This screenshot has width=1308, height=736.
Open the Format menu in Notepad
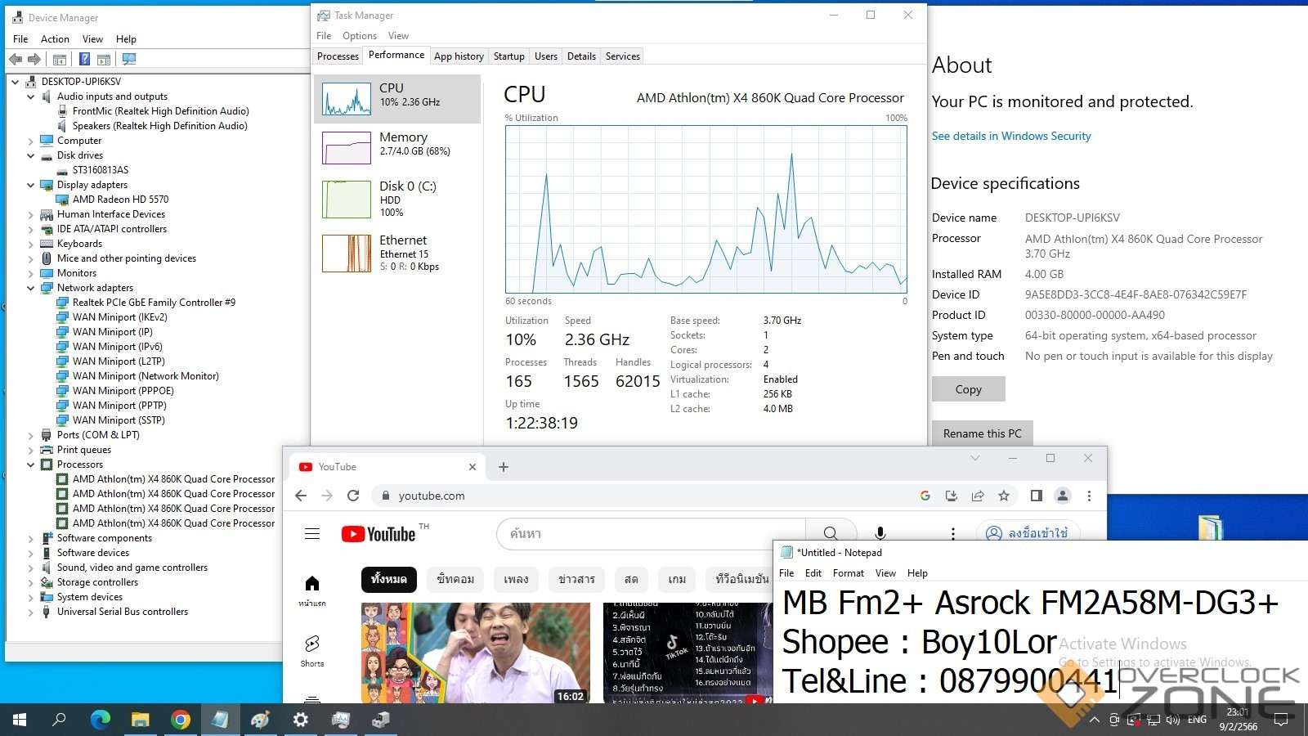pyautogui.click(x=848, y=573)
